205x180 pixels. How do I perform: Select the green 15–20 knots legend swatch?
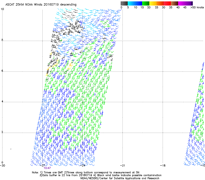[146, 3]
